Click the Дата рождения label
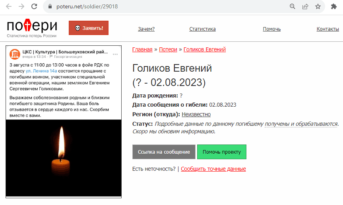 [155, 96]
